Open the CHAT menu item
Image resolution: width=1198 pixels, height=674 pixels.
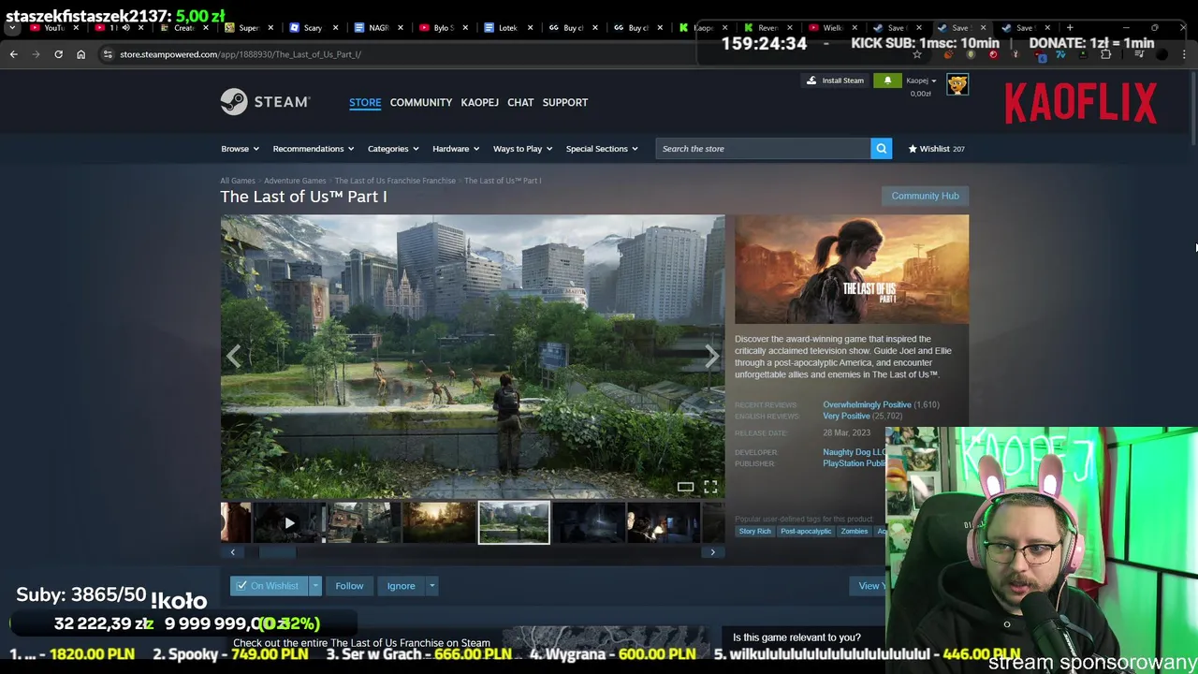coord(520,102)
